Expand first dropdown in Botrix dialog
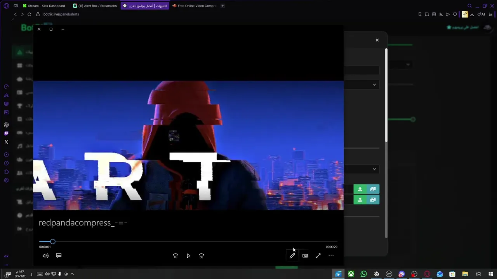 (374, 84)
